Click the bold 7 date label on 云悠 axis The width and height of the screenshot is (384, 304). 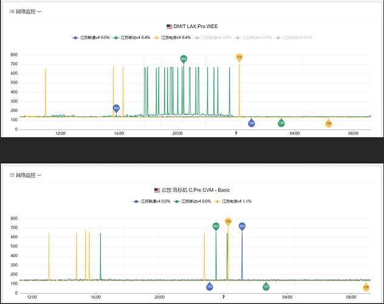click(224, 297)
